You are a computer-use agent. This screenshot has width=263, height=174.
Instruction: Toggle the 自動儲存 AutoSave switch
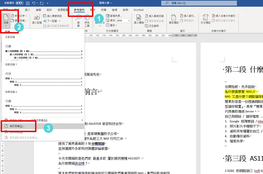[20, 3]
